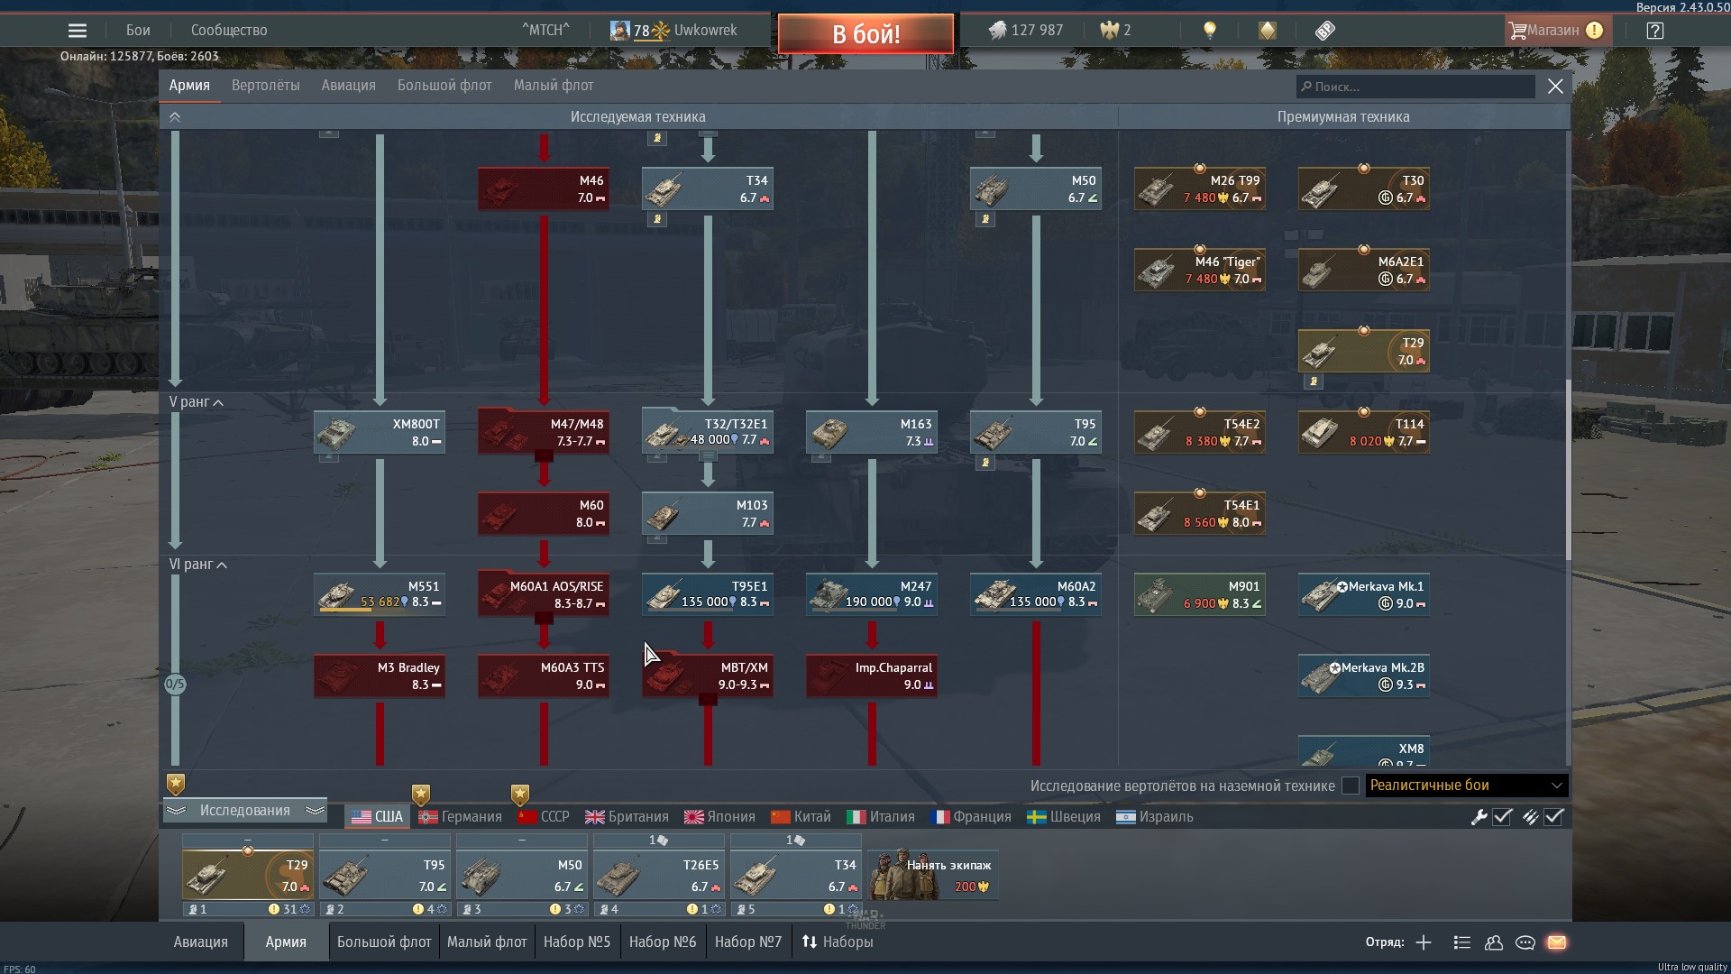Viewport: 1731px width, 974px height.
Task: Click the В бой! battle button
Action: 865,34
